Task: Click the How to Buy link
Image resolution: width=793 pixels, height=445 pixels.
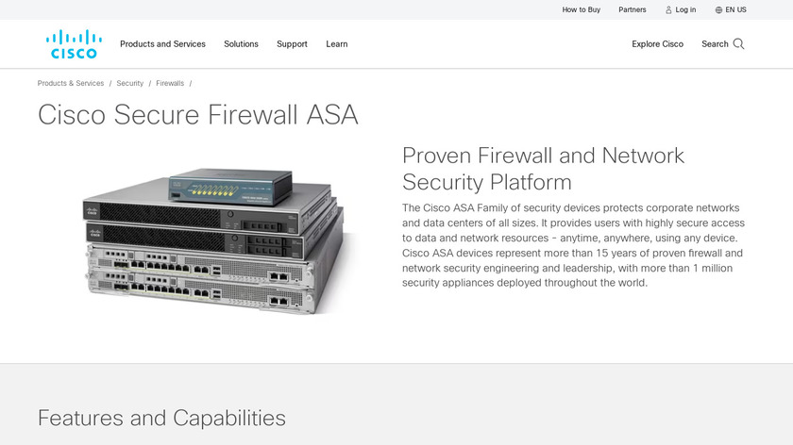Action: 582,9
